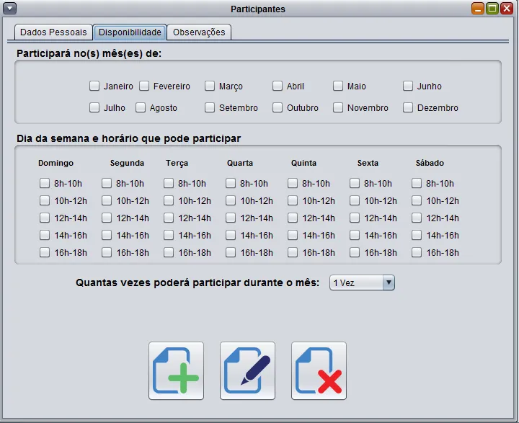The width and height of the screenshot is (519, 423).
Task: Close the Participantes window
Action: [x=507, y=8]
